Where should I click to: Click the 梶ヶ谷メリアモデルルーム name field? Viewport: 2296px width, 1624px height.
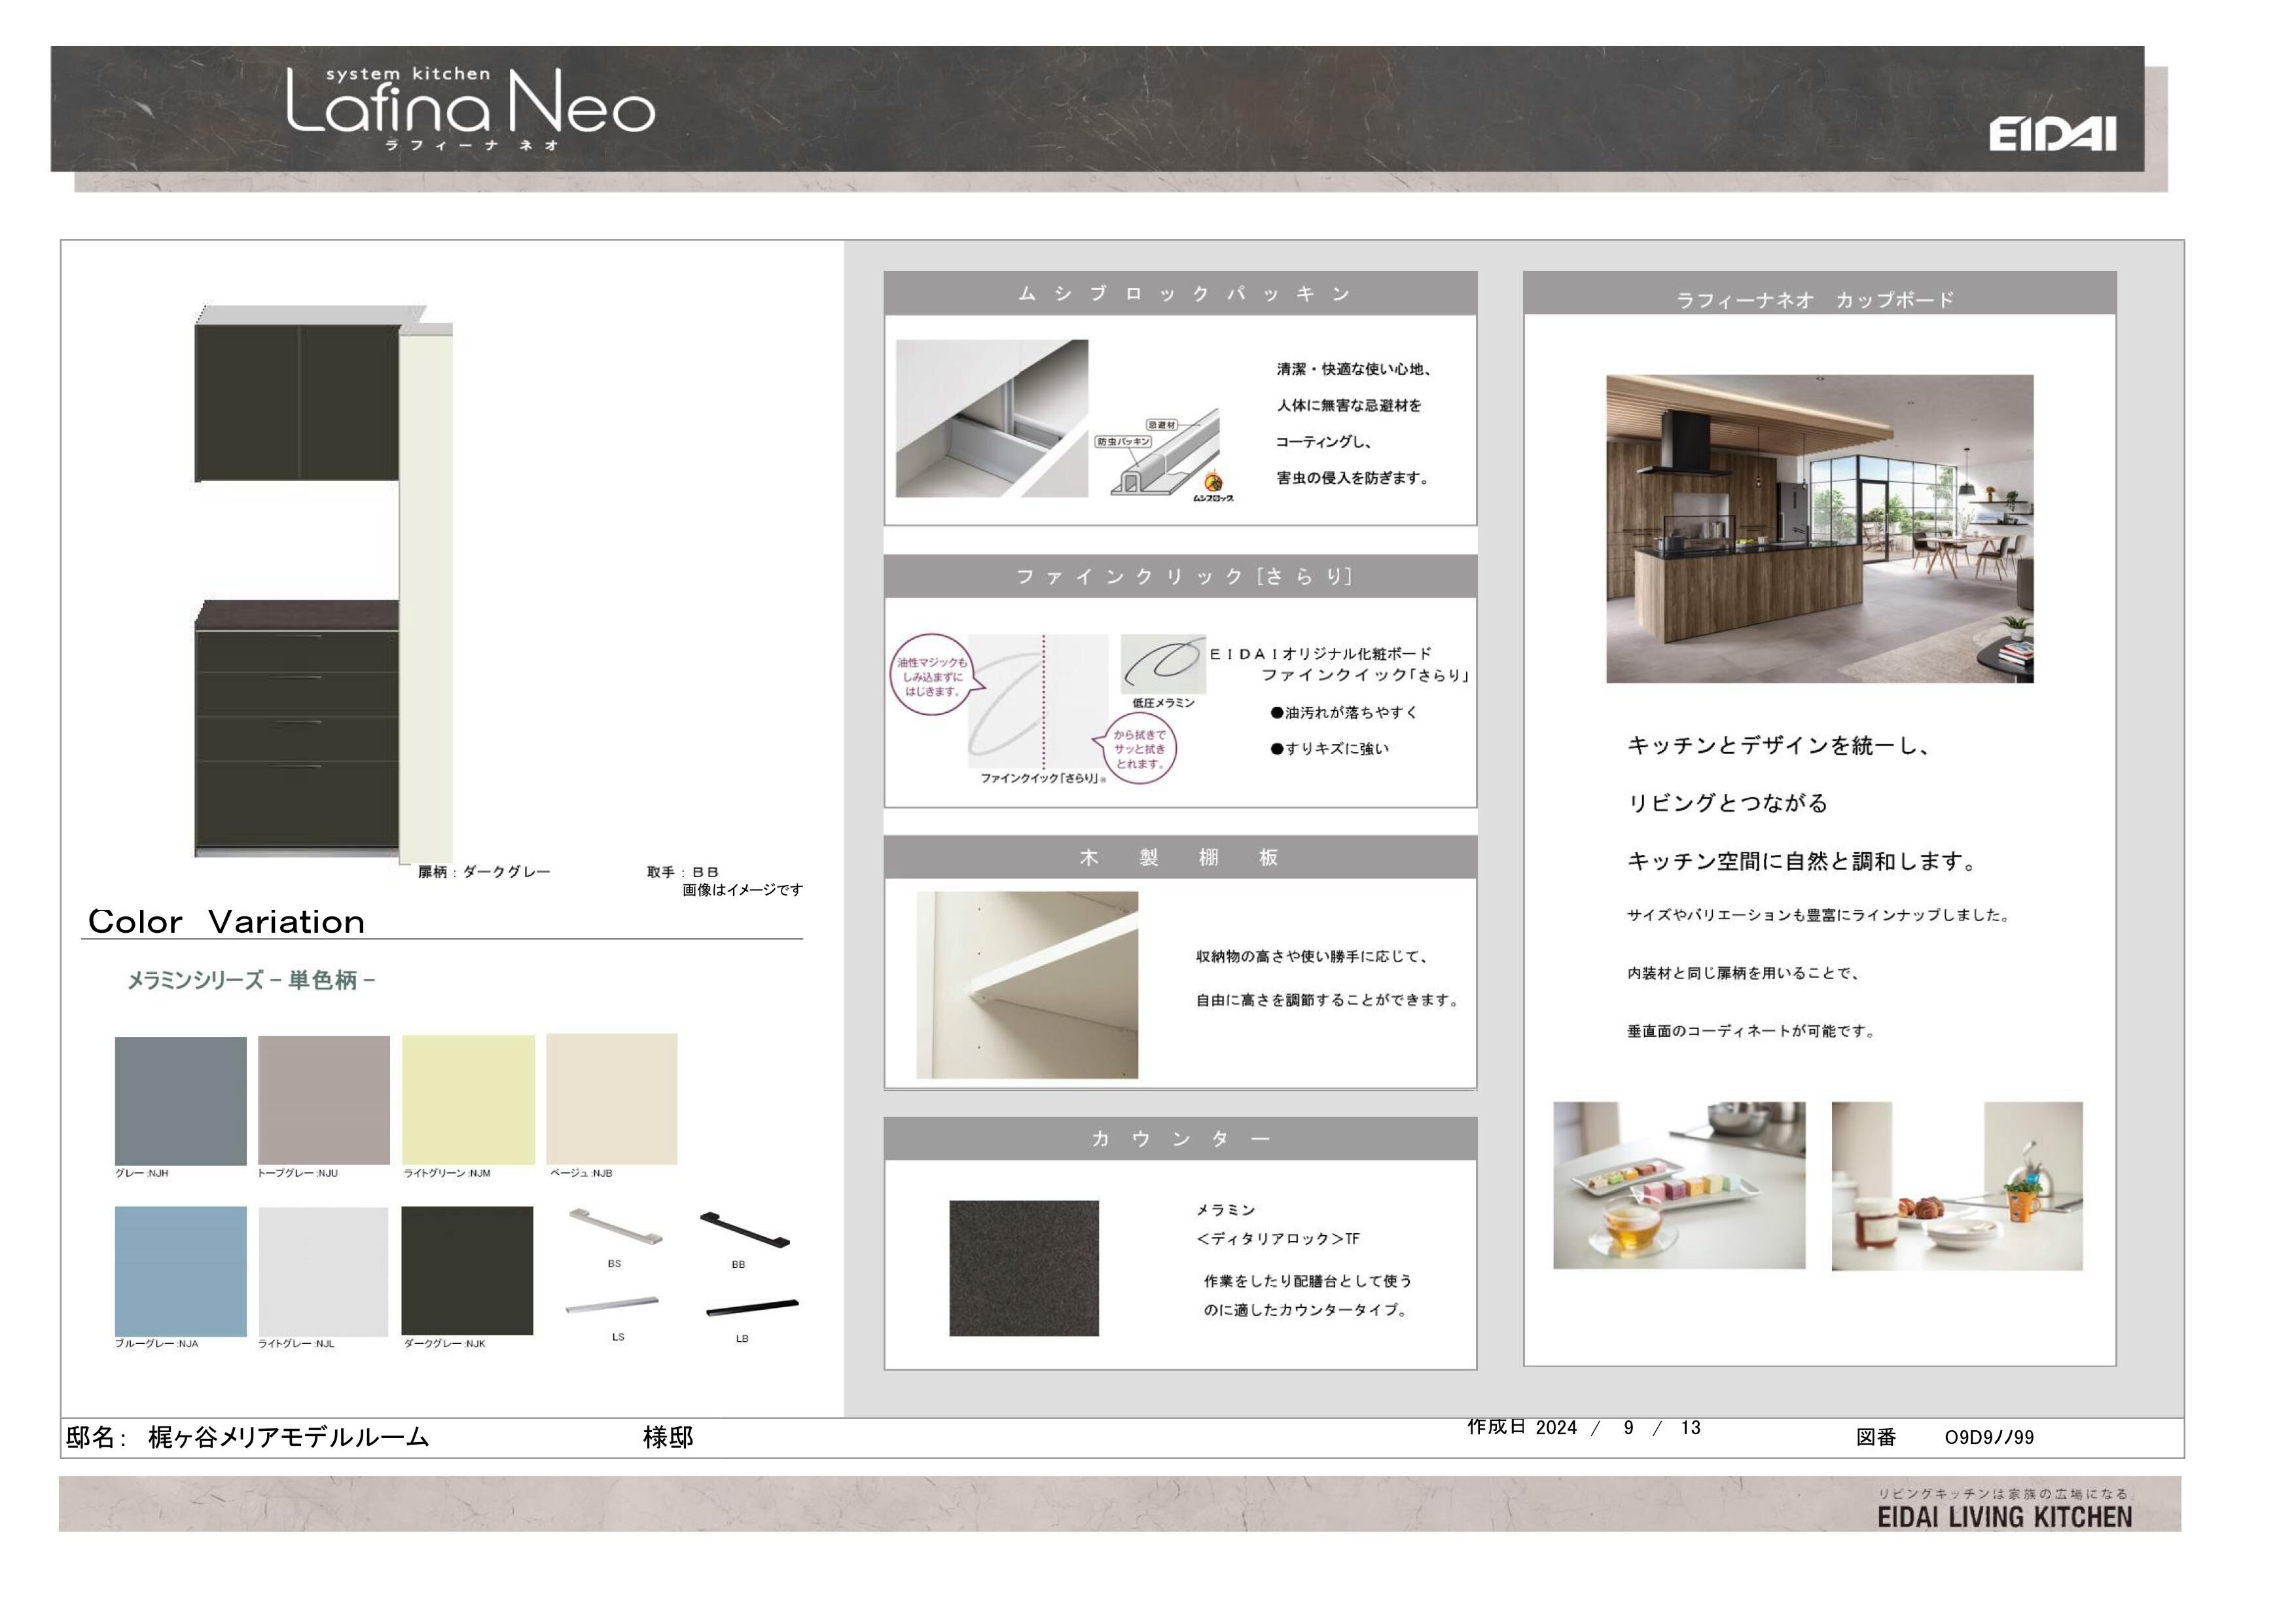coord(289,1437)
